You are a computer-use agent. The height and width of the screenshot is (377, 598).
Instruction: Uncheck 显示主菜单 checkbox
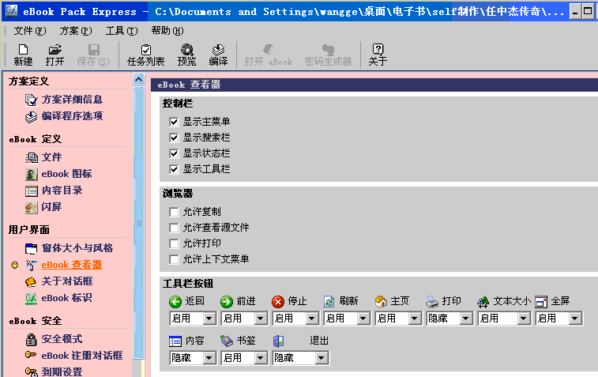pyautogui.click(x=174, y=122)
